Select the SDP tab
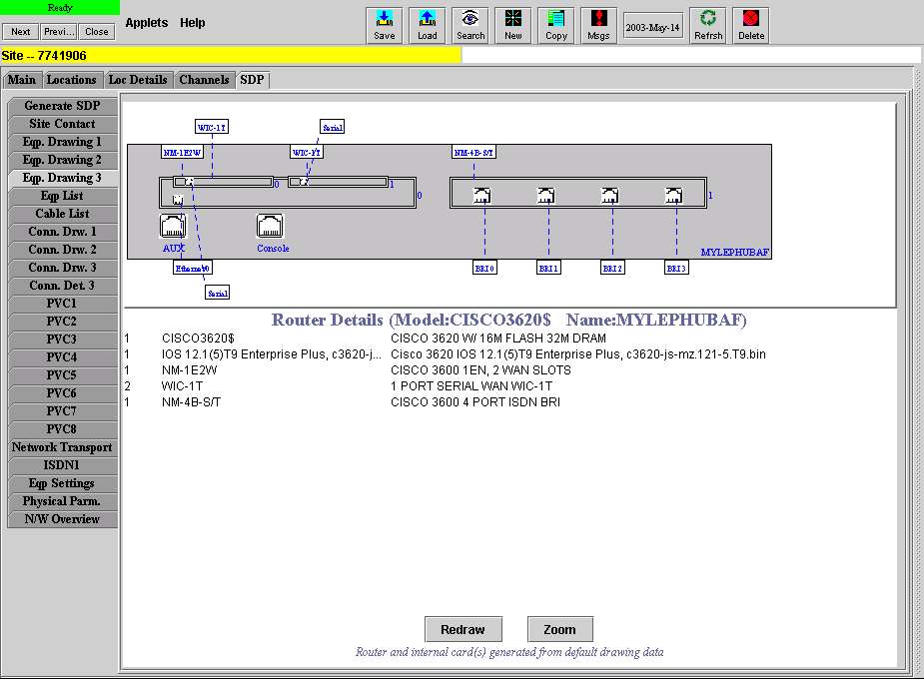The height and width of the screenshot is (679, 924). pyautogui.click(x=252, y=80)
